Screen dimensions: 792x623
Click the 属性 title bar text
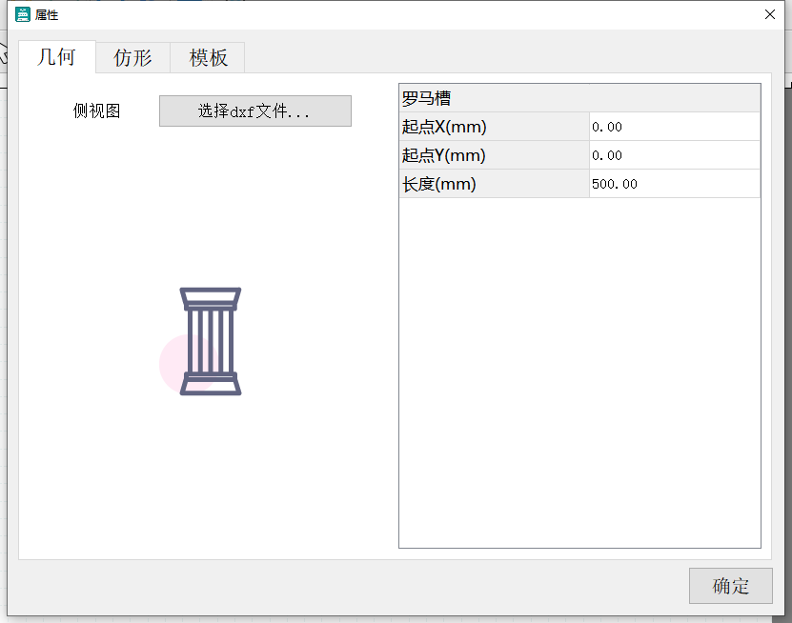[47, 15]
